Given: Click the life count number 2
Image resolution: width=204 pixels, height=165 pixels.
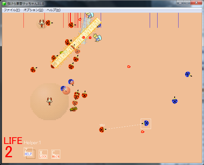Looking at the screenshot, I should click(9, 152).
